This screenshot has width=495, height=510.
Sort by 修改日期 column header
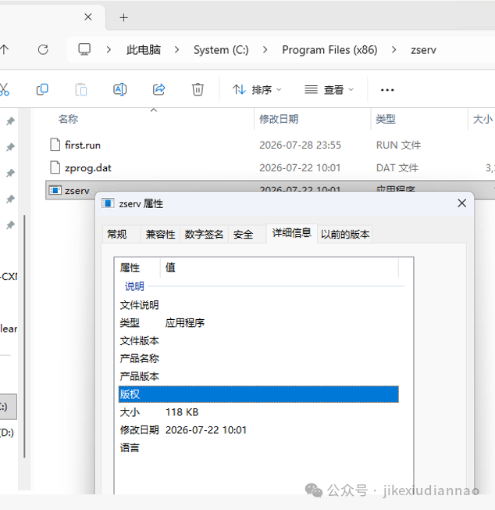279,119
